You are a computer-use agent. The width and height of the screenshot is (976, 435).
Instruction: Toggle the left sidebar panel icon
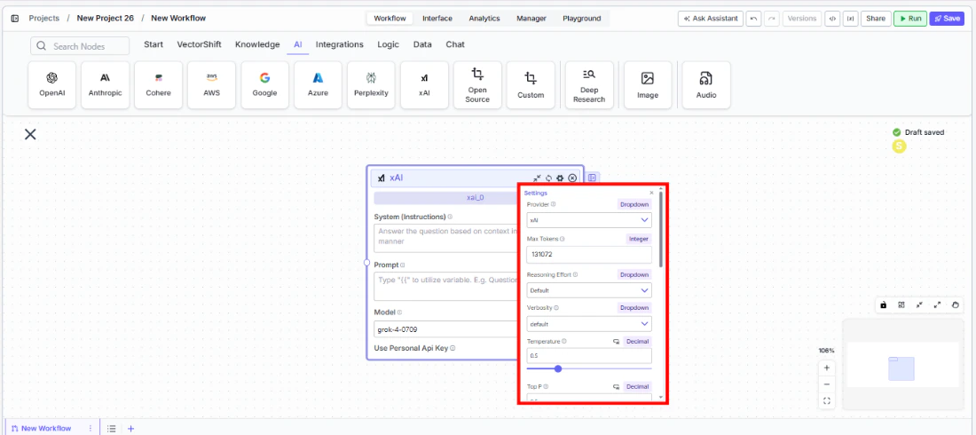pyautogui.click(x=15, y=18)
